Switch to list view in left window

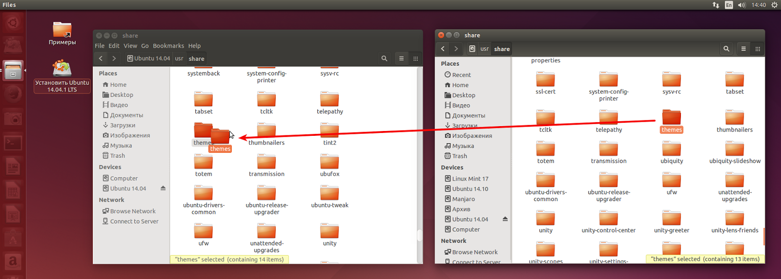click(x=401, y=58)
